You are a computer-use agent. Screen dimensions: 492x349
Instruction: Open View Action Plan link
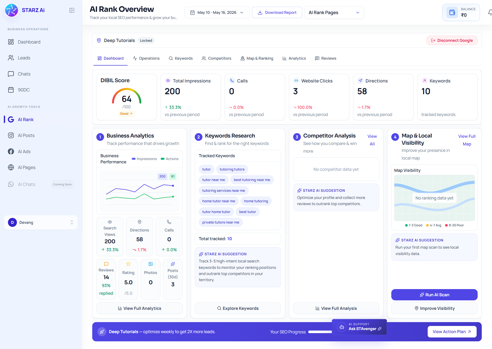tap(452, 332)
